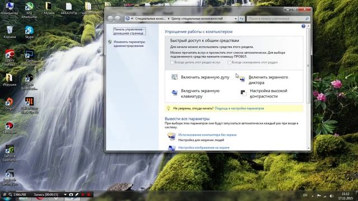Click the keyboard icon beside Включить экранную клавиатуру
The width and height of the screenshot is (358, 201).
point(175,93)
